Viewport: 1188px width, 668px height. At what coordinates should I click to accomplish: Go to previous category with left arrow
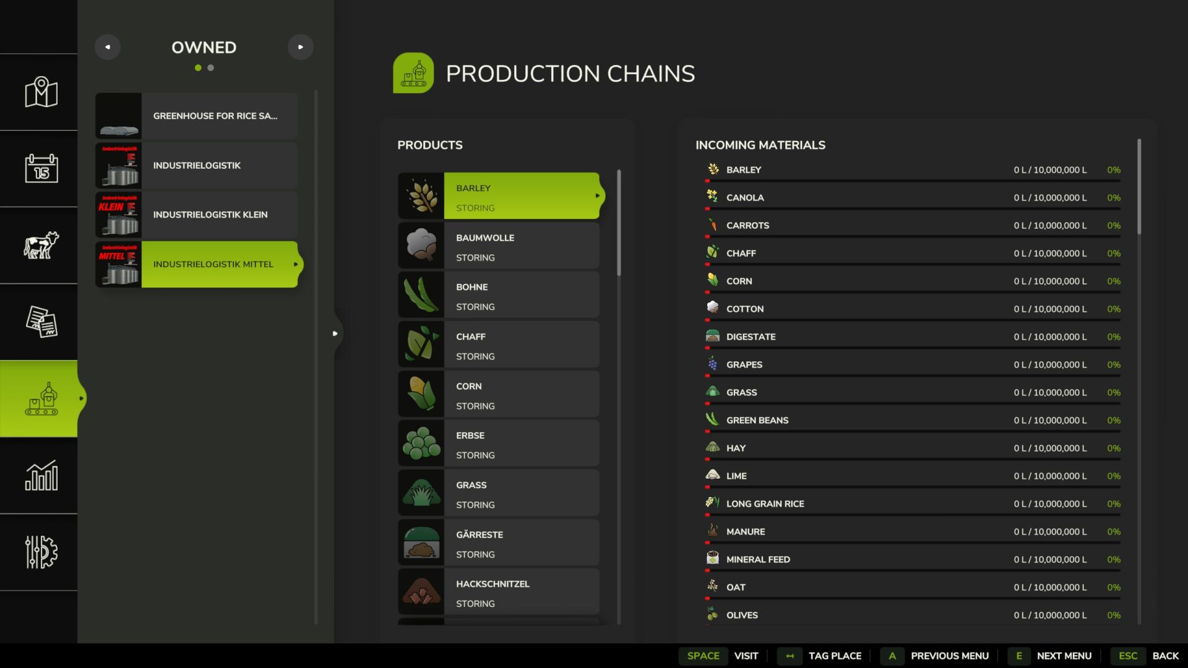click(x=108, y=47)
